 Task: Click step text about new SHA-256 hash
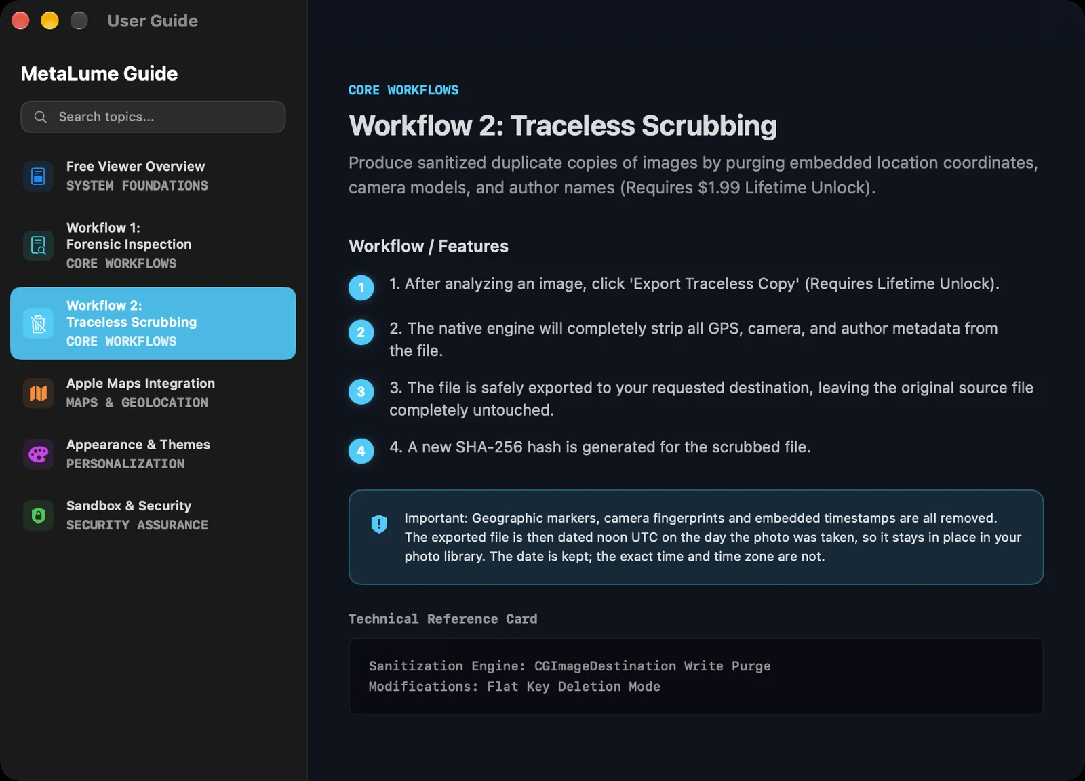click(x=600, y=447)
